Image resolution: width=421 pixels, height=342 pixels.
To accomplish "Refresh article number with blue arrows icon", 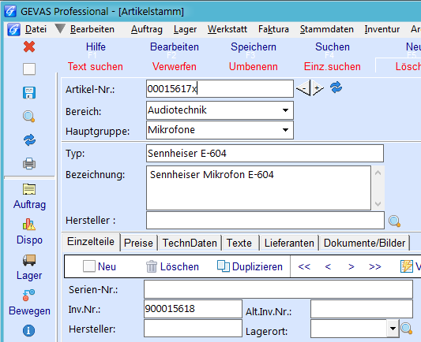I will tap(336, 87).
